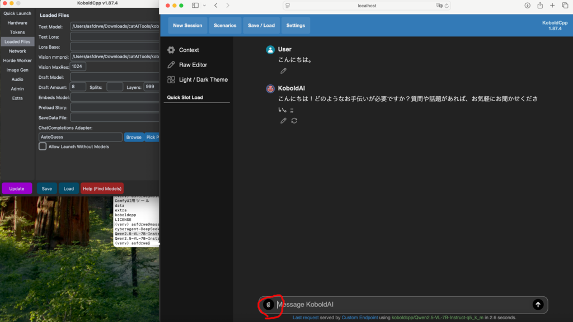Click the Text Lora field
This screenshot has width=573, height=322.
[x=115, y=36]
